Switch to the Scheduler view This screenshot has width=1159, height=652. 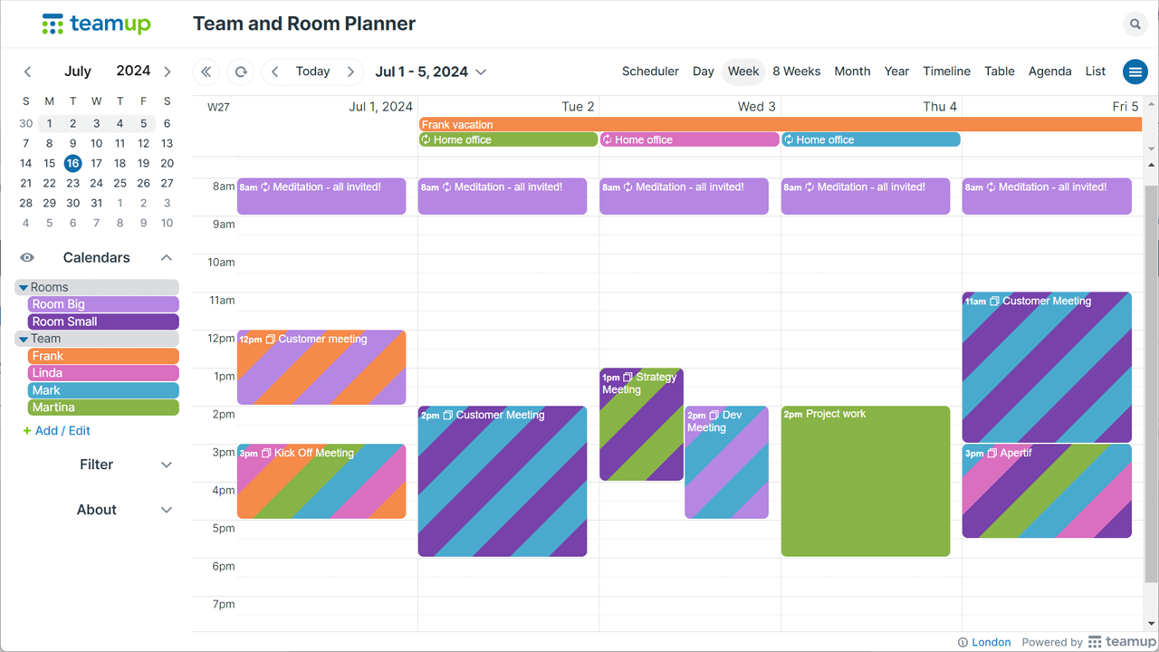click(650, 72)
